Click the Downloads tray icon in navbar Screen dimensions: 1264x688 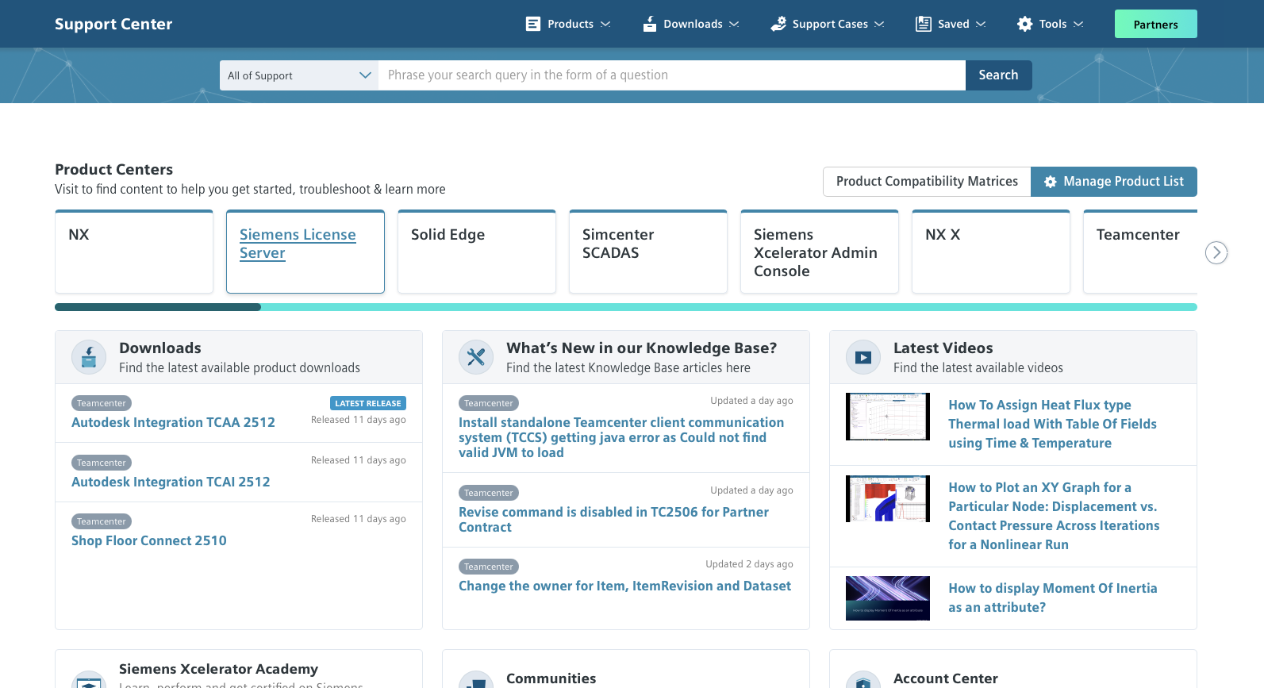point(650,24)
